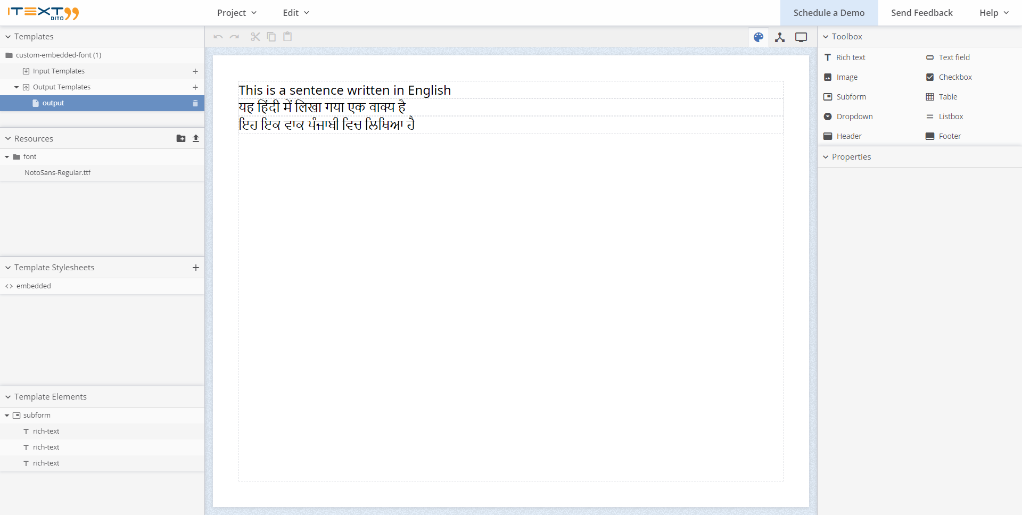Select the embedded stylesheet
This screenshot has width=1022, height=515.
tap(35, 286)
